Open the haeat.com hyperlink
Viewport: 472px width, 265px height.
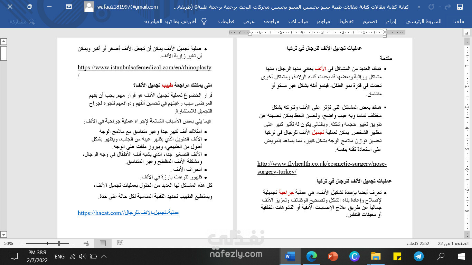pyautogui.click(x=128, y=213)
